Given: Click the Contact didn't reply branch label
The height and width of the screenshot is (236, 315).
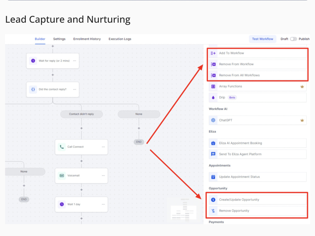Looking at the screenshot, I should pos(81,114).
